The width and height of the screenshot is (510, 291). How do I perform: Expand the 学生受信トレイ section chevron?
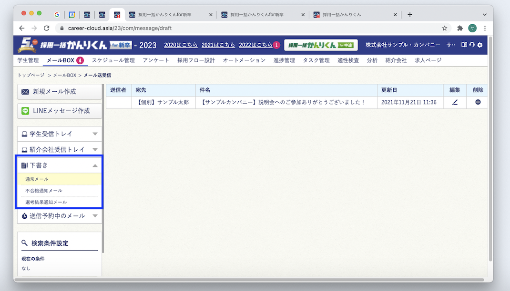96,134
